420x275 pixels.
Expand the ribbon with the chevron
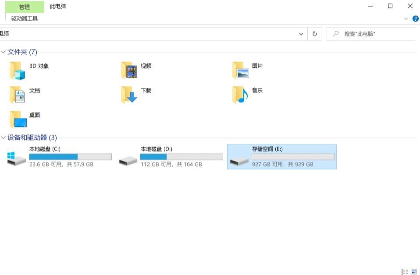tap(406, 19)
